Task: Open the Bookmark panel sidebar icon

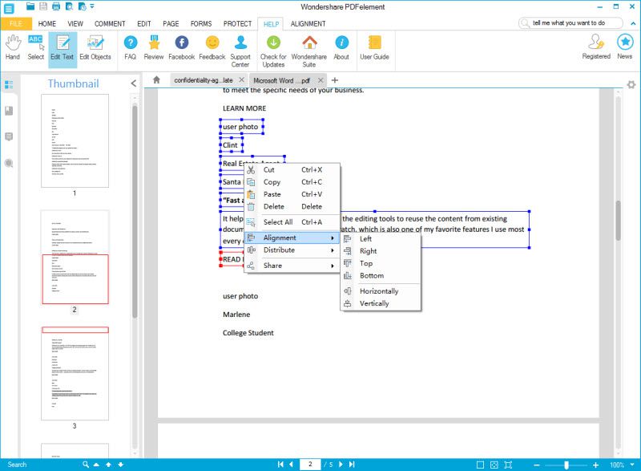Action: click(9, 111)
